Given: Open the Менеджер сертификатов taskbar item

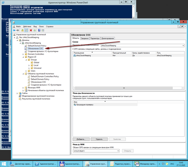Looking at the screenshot, I should point(145,164).
